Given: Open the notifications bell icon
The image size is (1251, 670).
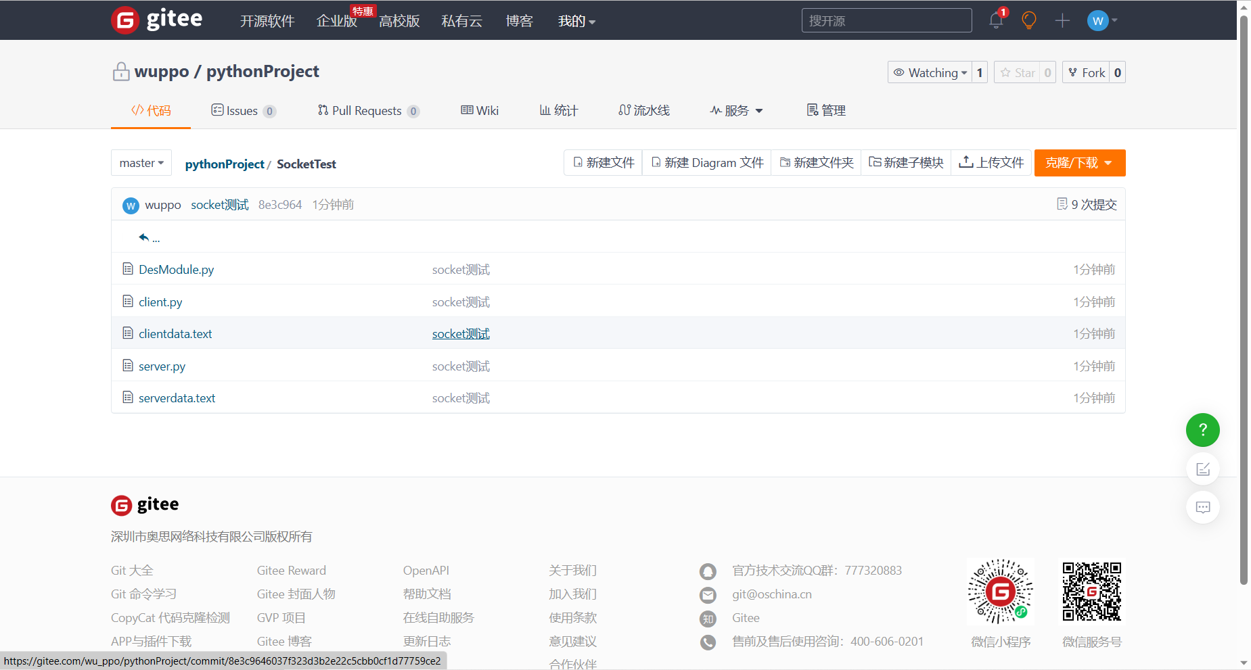Looking at the screenshot, I should (x=995, y=20).
